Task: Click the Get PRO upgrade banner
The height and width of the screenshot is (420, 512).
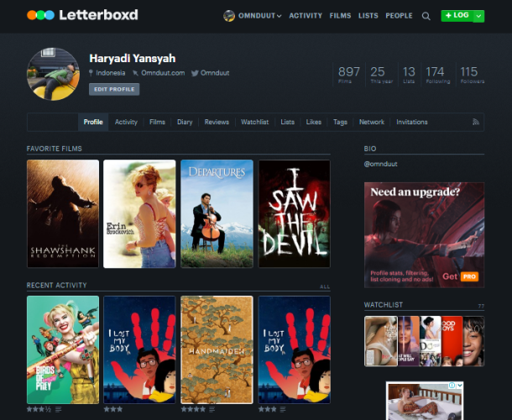Action: point(424,235)
